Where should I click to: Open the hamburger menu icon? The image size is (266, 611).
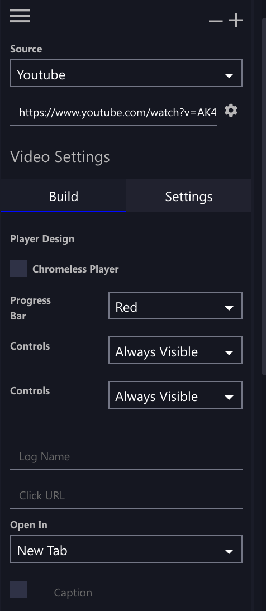(20, 16)
